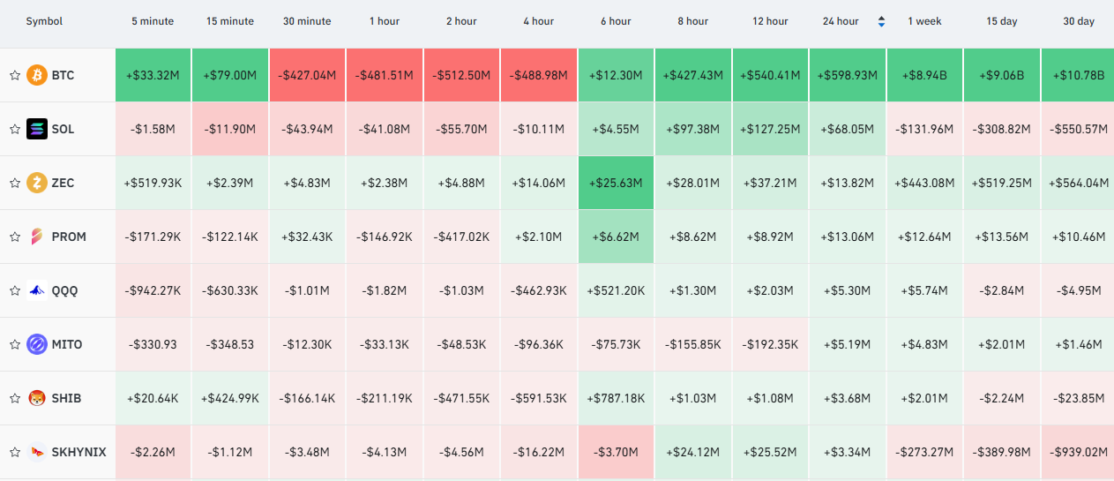
Task: Click the PROM token icon
Action: (x=37, y=237)
